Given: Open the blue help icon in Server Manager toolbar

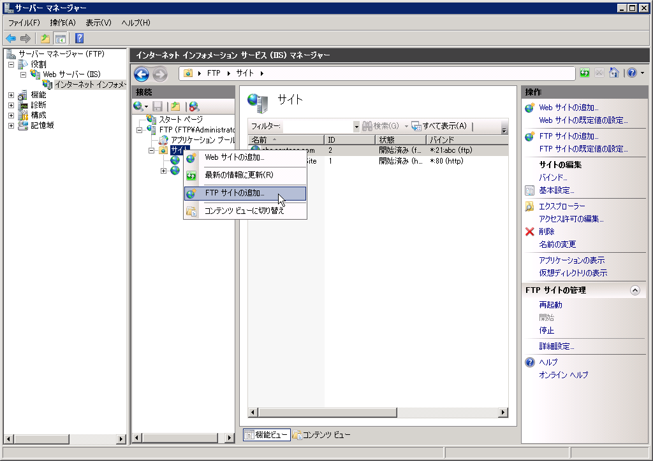Looking at the screenshot, I should coord(80,39).
